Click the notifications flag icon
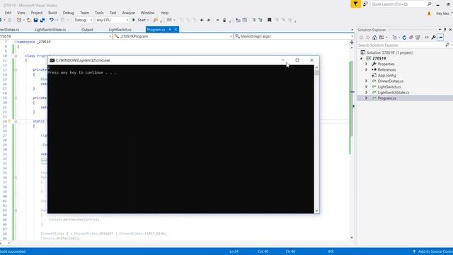 click(355, 4)
